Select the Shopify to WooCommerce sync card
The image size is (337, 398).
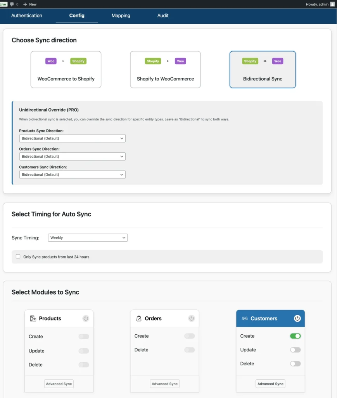click(165, 70)
